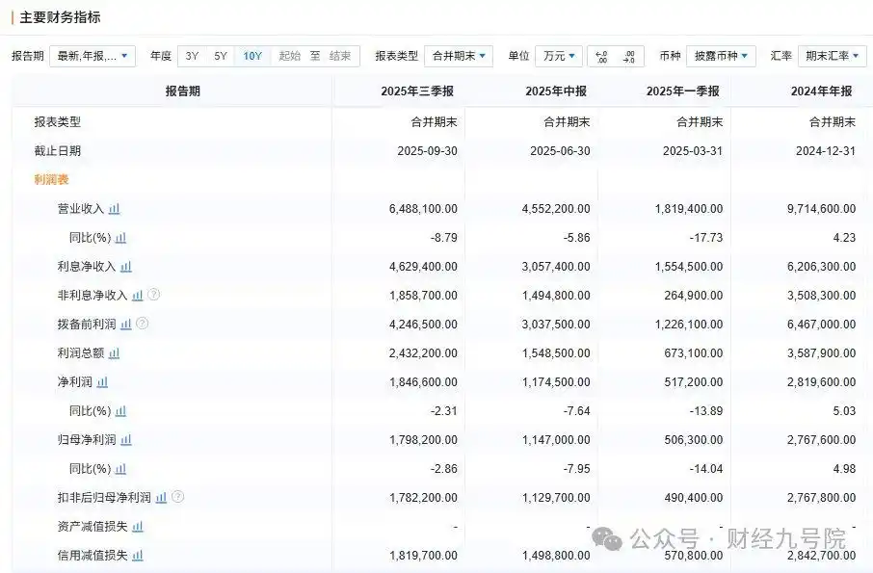Click the chart icon beside 净利润

pyautogui.click(x=103, y=382)
